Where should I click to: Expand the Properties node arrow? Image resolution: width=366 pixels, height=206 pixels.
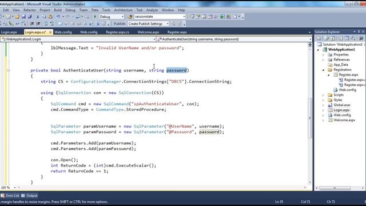pos(323,55)
